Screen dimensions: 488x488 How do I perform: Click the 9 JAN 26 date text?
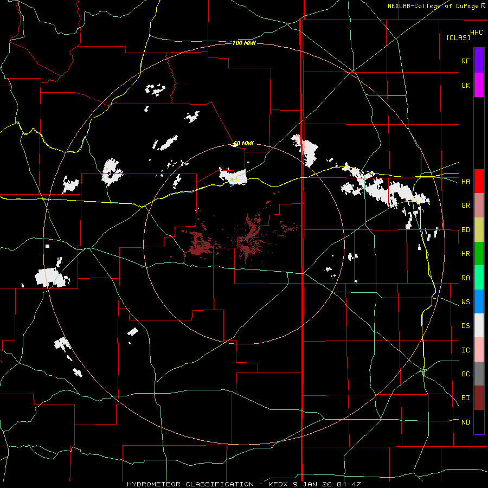pos(312,484)
